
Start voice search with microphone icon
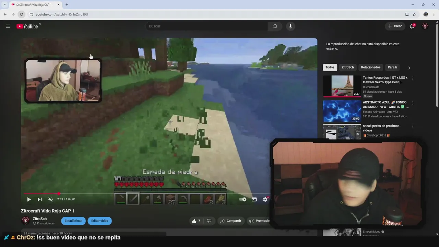point(290,26)
